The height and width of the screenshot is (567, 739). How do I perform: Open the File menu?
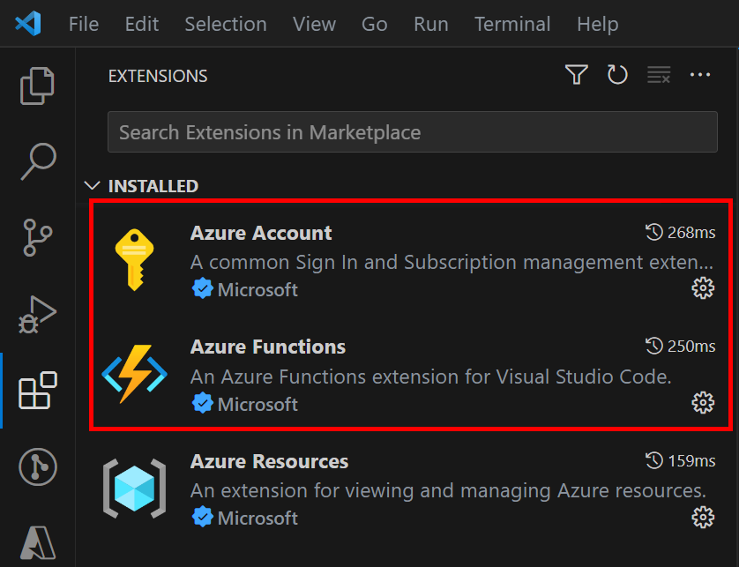coord(84,24)
